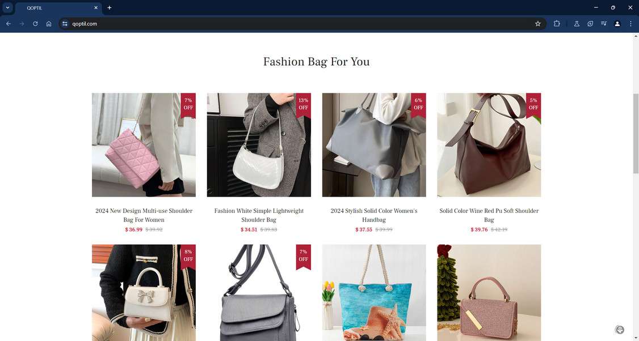Open the media control icon in toolbar
The image size is (639, 341).
coord(604,24)
